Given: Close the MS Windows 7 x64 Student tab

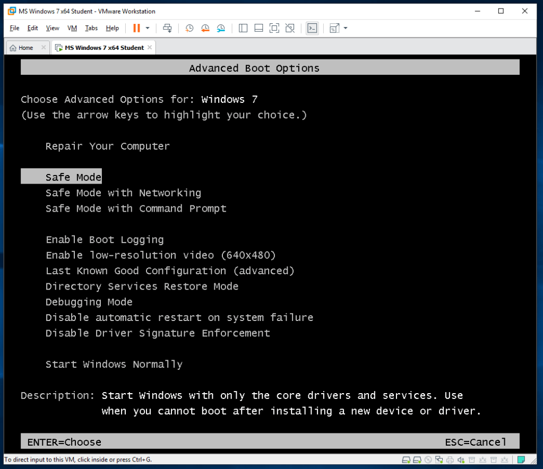Looking at the screenshot, I should (x=150, y=47).
